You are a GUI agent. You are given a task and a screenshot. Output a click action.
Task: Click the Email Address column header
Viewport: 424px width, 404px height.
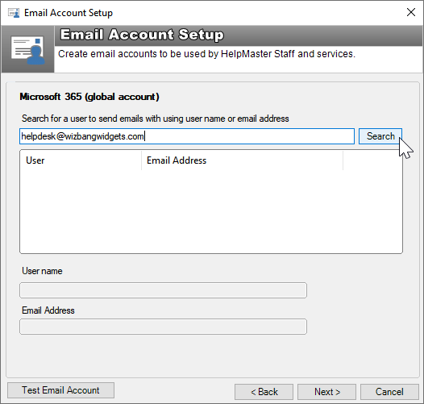tap(242, 160)
